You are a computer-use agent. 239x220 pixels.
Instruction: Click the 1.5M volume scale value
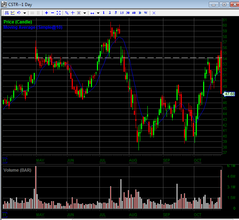tap(231, 198)
